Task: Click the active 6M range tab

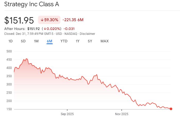Action: tap(50, 41)
